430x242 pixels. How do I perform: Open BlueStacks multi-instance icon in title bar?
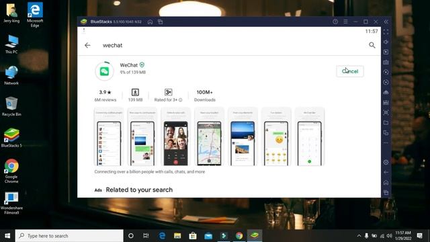coord(161,22)
